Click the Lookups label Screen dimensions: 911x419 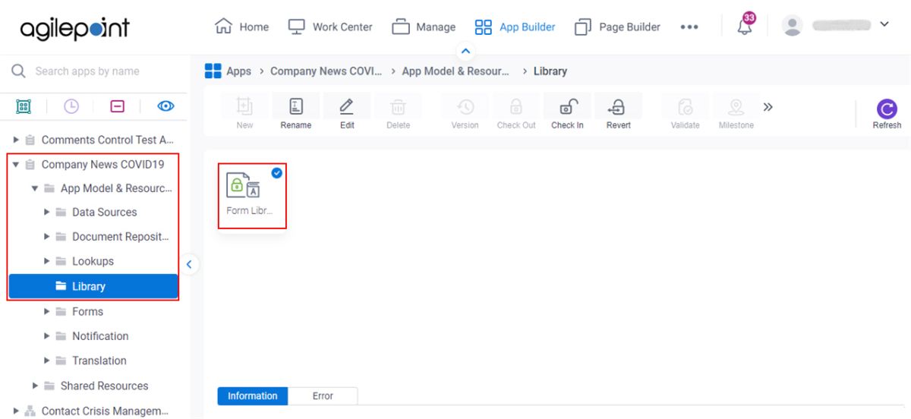[93, 261]
